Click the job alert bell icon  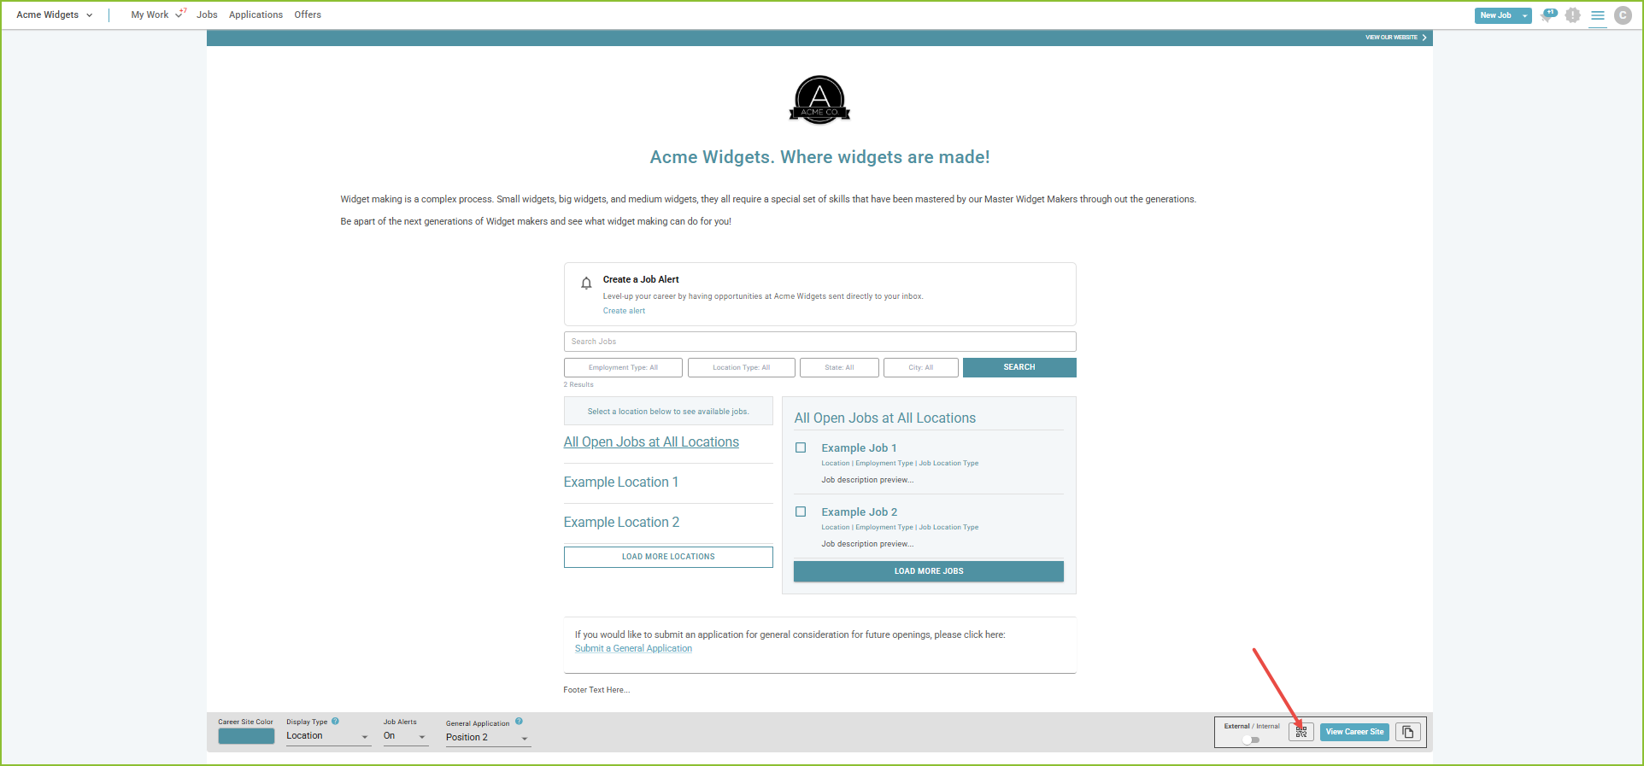click(586, 284)
